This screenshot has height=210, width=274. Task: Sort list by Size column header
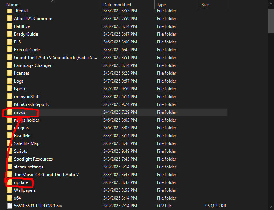click(205, 5)
